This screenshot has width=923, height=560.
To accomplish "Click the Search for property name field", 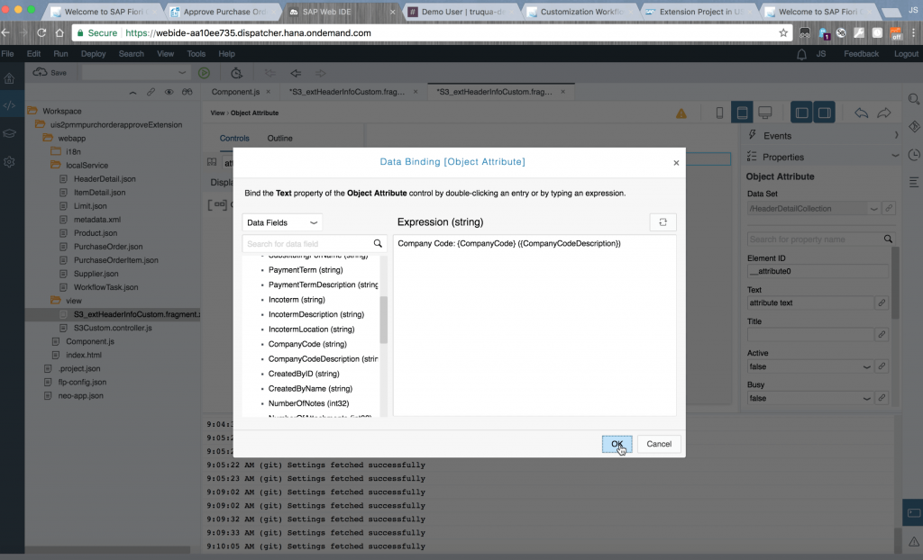I will tap(815, 239).
